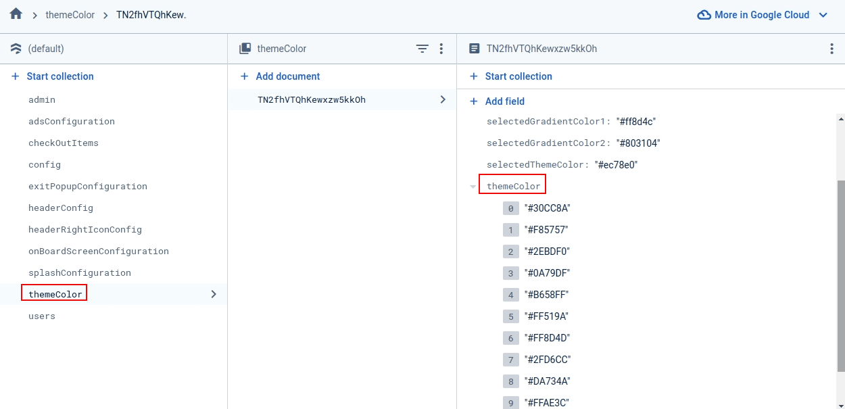Open the adsConfiguration collection
This screenshot has height=409, width=845.
coord(72,122)
